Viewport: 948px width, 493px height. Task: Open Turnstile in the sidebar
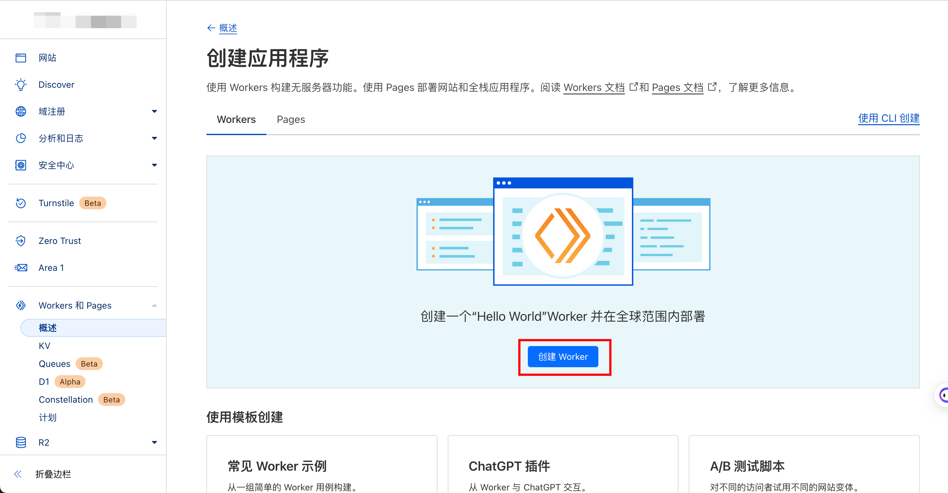point(56,203)
